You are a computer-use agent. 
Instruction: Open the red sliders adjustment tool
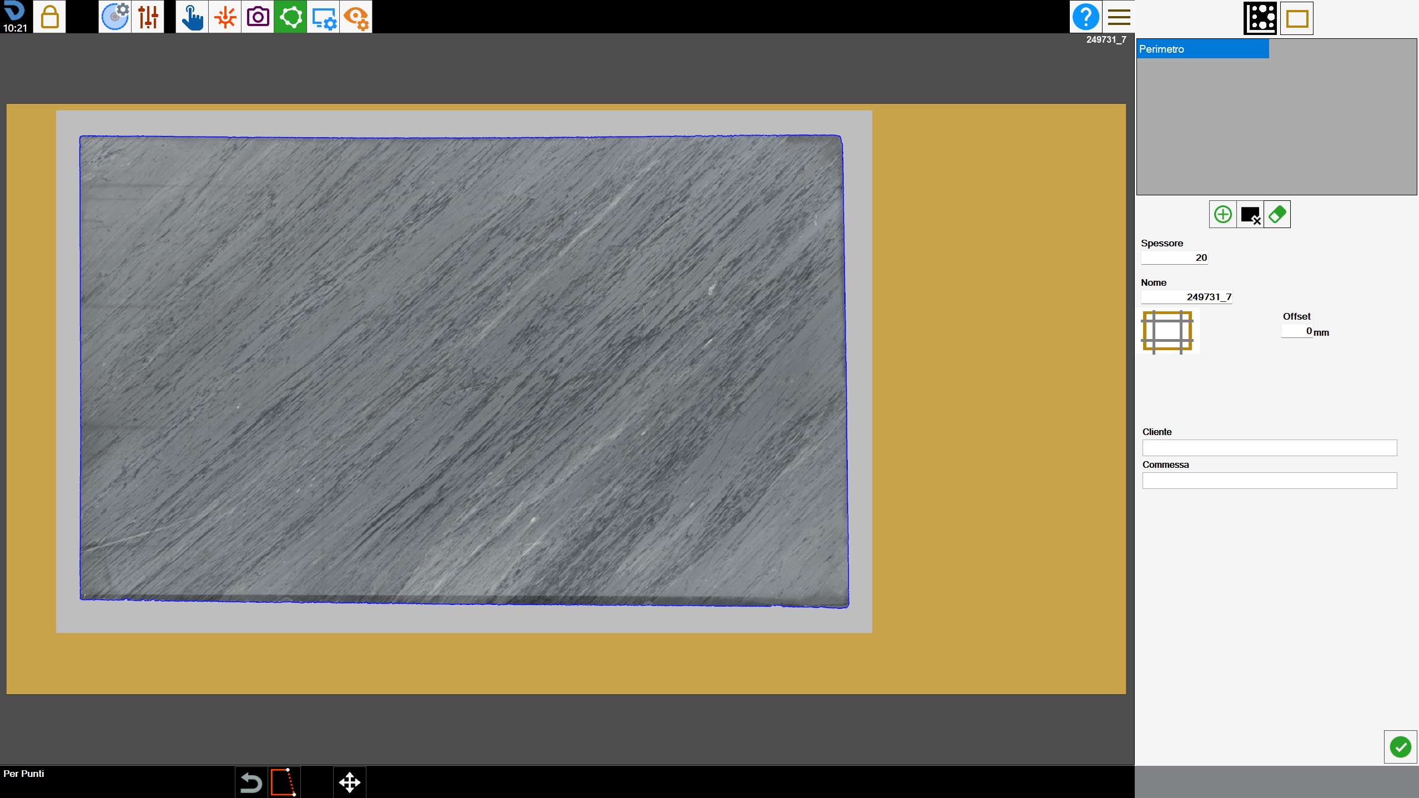(x=148, y=17)
